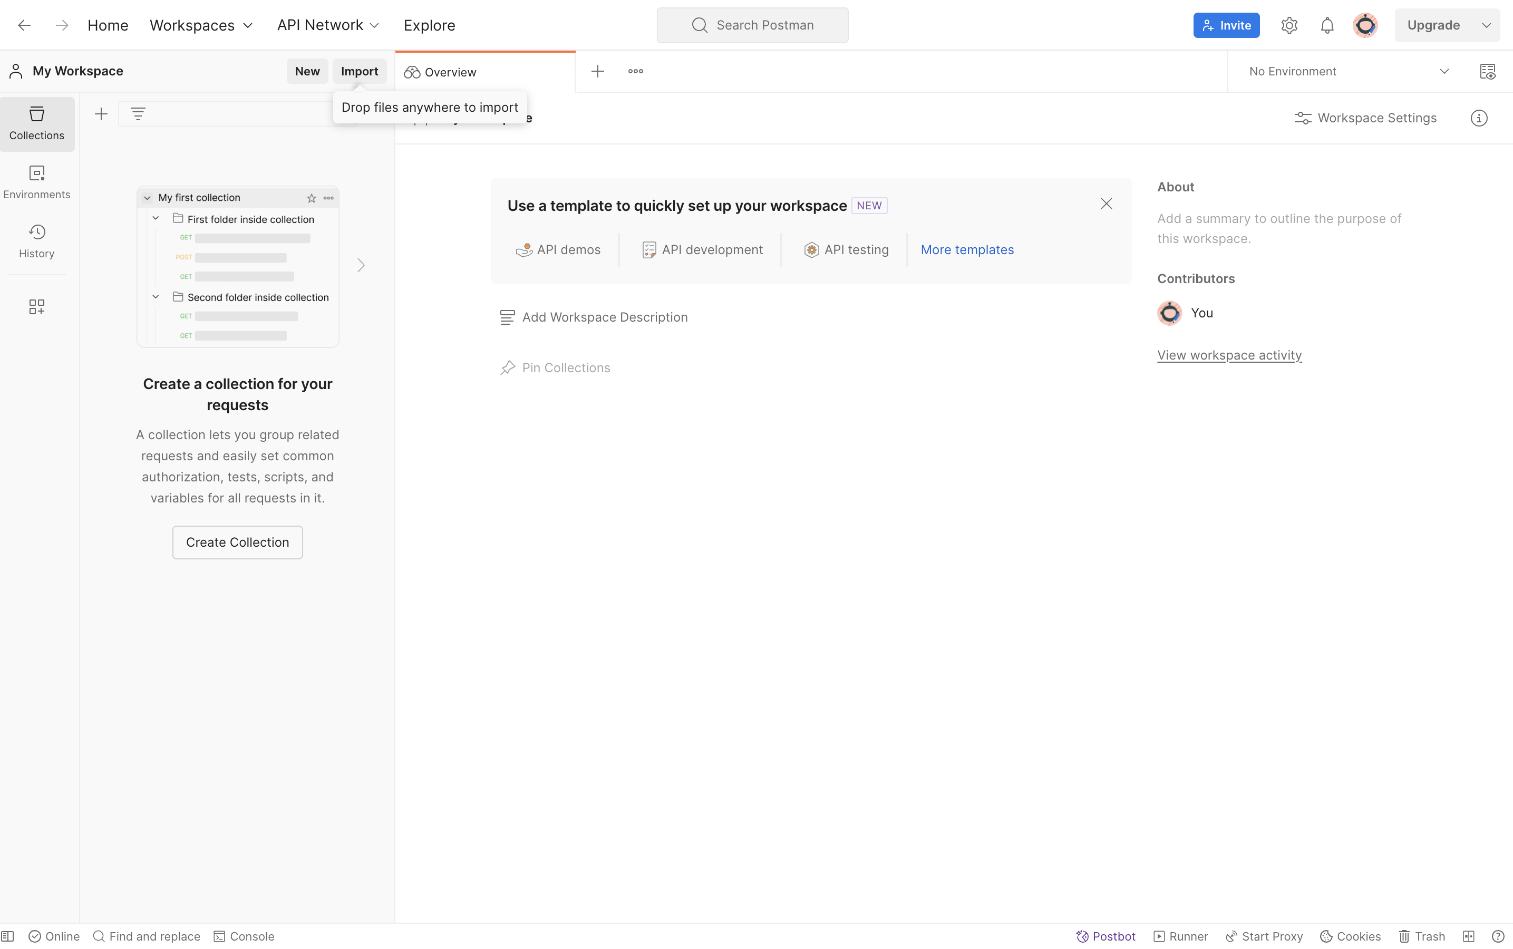This screenshot has width=1513, height=949.
Task: Click the Console icon in status bar
Action: point(219,937)
